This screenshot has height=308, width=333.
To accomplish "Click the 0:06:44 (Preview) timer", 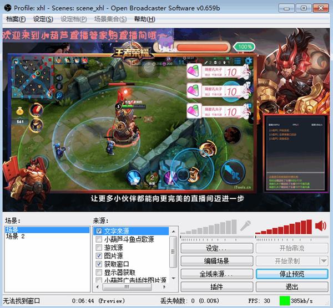I will (98, 301).
